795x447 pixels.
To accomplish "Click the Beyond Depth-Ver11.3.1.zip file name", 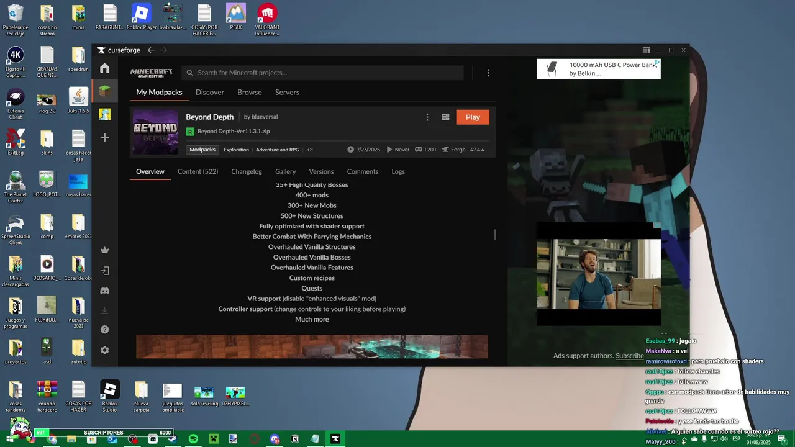I will pyautogui.click(x=234, y=132).
